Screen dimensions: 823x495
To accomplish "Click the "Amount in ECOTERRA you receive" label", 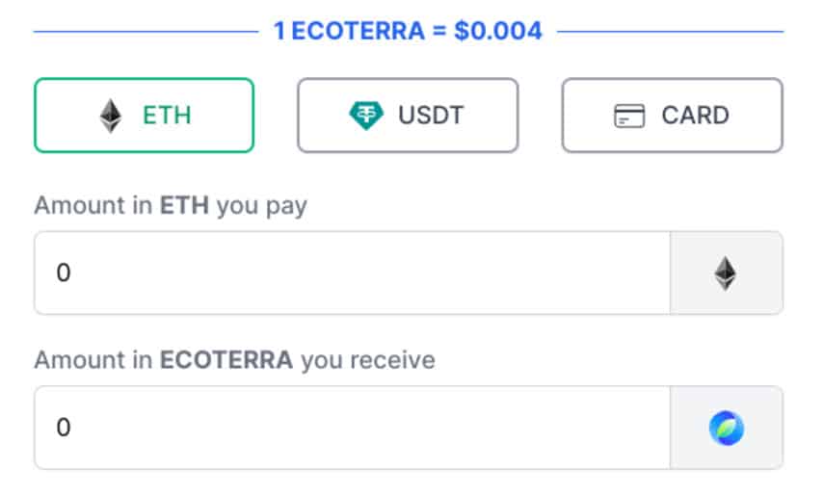I will (x=234, y=361).
